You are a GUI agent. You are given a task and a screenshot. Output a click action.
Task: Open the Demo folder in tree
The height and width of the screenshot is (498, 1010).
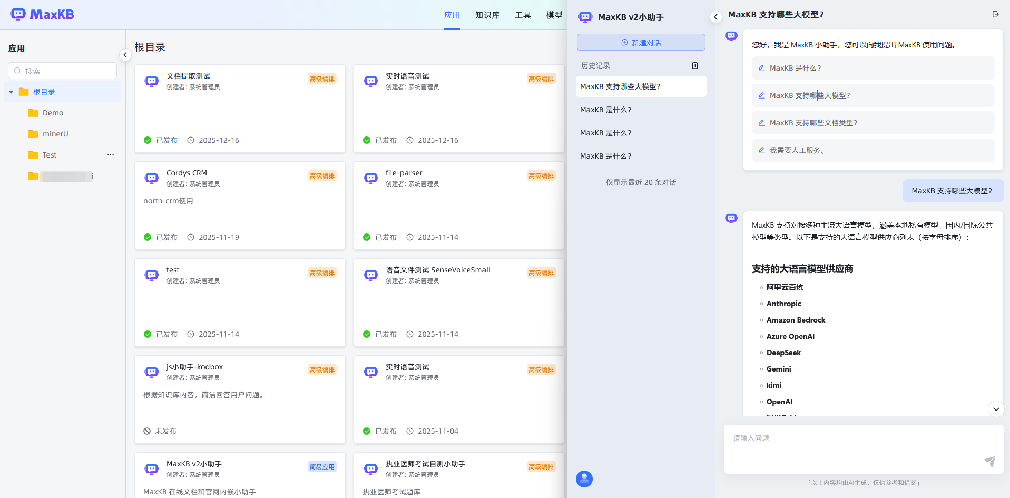(x=53, y=113)
